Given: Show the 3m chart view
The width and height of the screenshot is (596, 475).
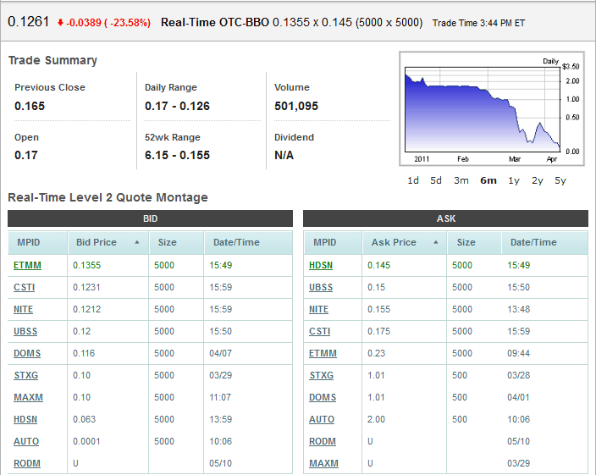Looking at the screenshot, I should [x=461, y=180].
